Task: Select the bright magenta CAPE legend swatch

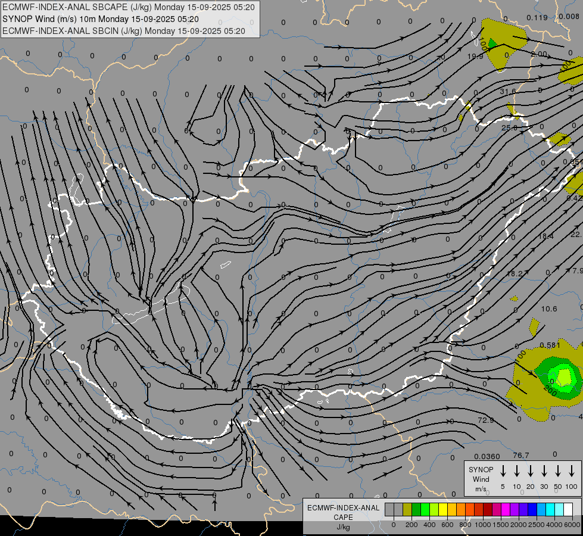Action: click(506, 509)
